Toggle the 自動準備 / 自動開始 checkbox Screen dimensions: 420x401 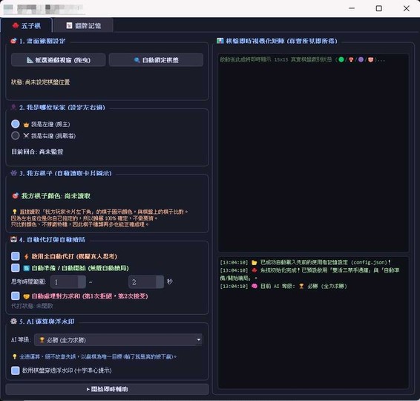pos(16,268)
